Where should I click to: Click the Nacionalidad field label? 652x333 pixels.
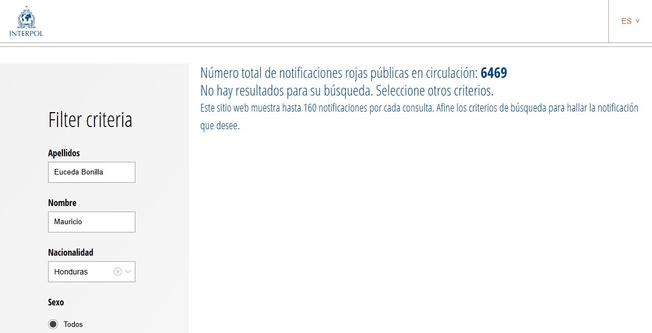point(70,252)
